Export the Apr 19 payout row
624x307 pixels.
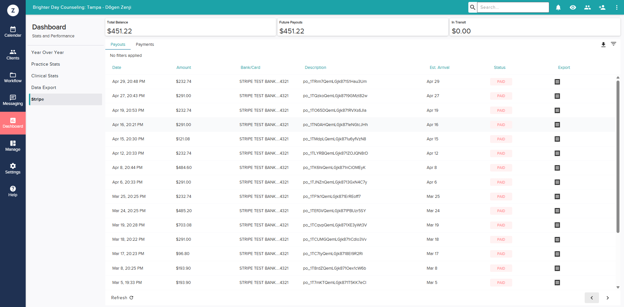coord(557,110)
